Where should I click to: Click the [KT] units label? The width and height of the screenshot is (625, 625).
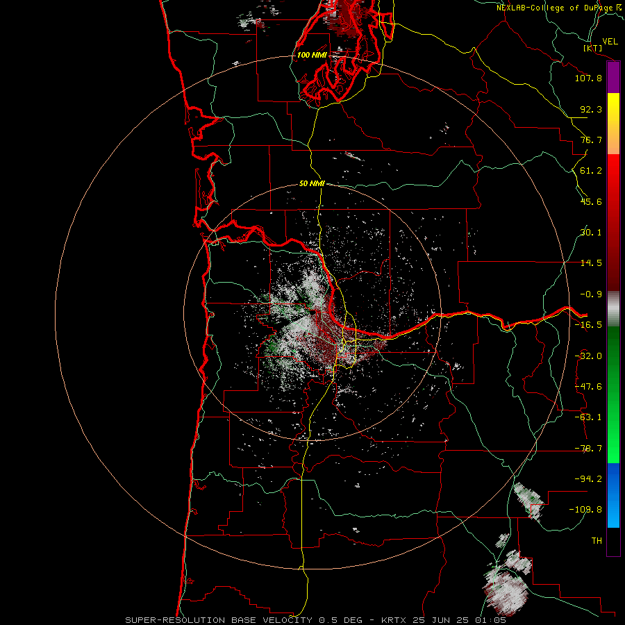point(592,48)
